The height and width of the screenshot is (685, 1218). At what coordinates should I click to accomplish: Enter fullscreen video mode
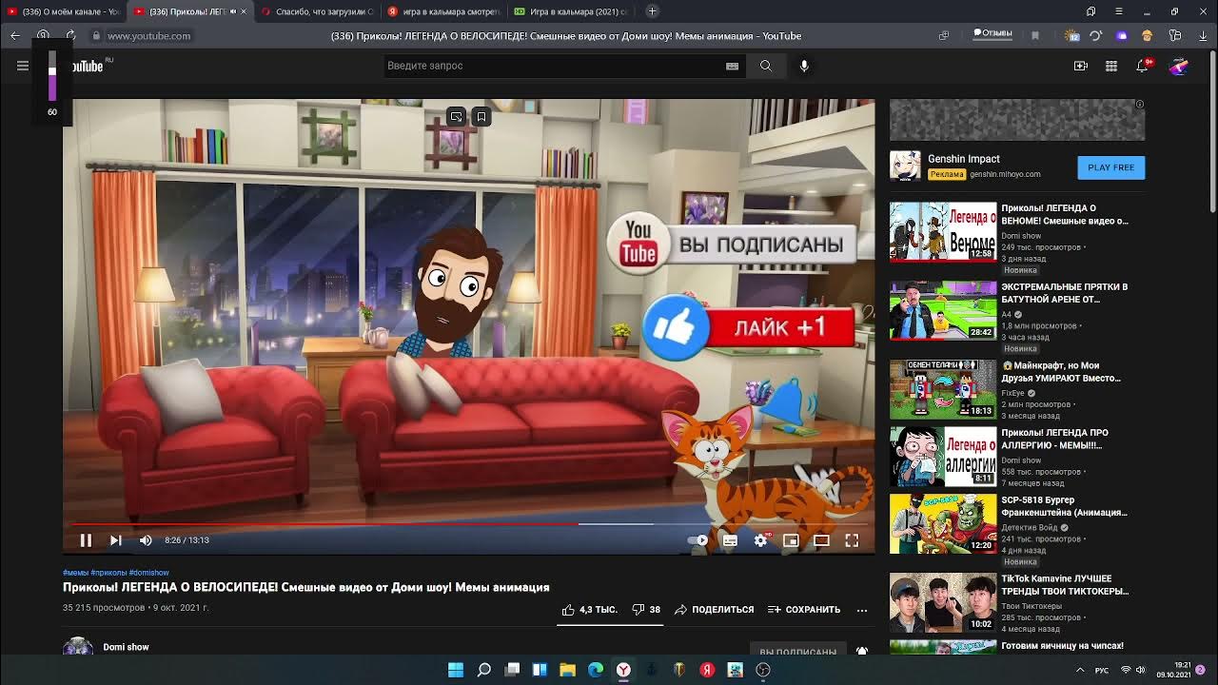[x=852, y=540]
